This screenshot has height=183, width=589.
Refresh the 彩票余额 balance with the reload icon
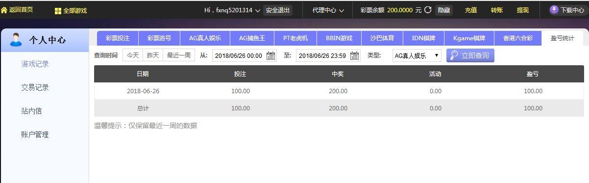428,10
